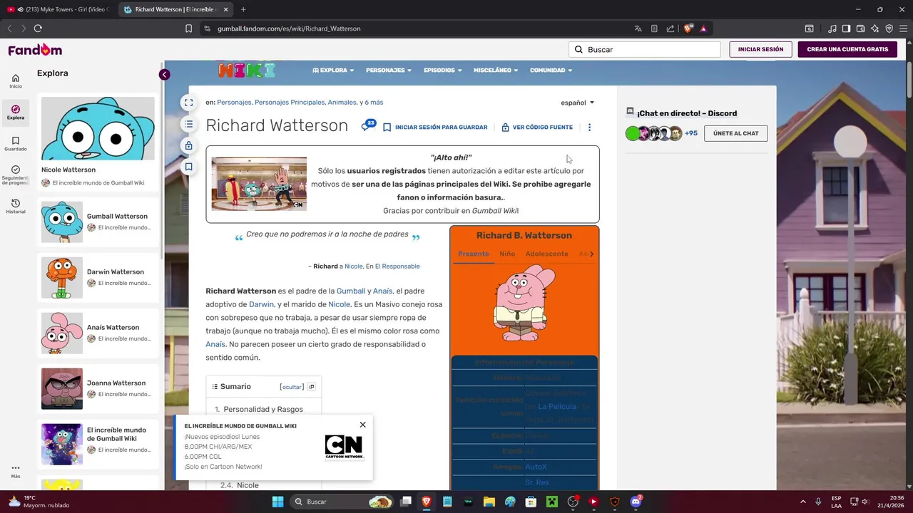The image size is (913, 513).
Task: Open the Inicio sidebar item
Action: [x=16, y=81]
